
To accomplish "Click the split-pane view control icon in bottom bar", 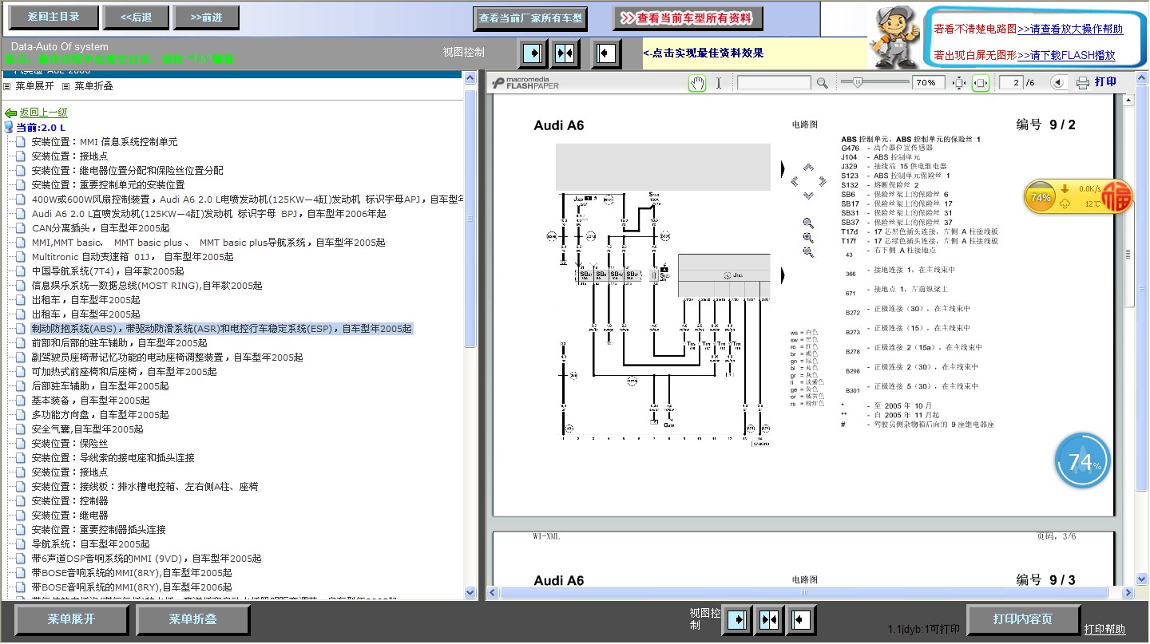I will (769, 620).
